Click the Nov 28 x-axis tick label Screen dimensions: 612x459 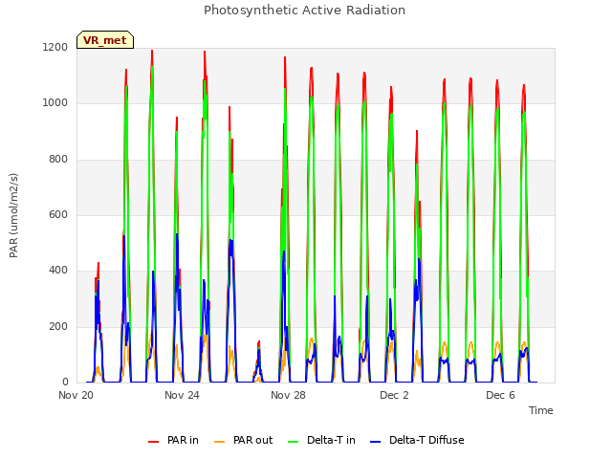[288, 395]
